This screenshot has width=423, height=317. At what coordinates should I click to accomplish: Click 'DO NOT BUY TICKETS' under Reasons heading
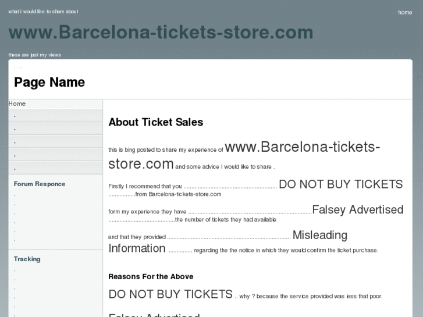point(170,294)
